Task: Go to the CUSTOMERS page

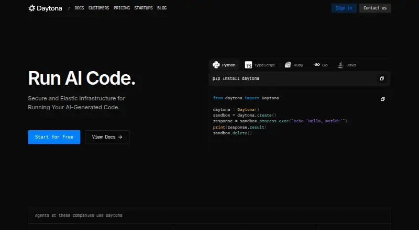Action: click(98, 8)
